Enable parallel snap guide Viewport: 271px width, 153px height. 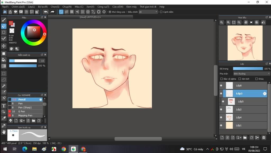click(66, 12)
